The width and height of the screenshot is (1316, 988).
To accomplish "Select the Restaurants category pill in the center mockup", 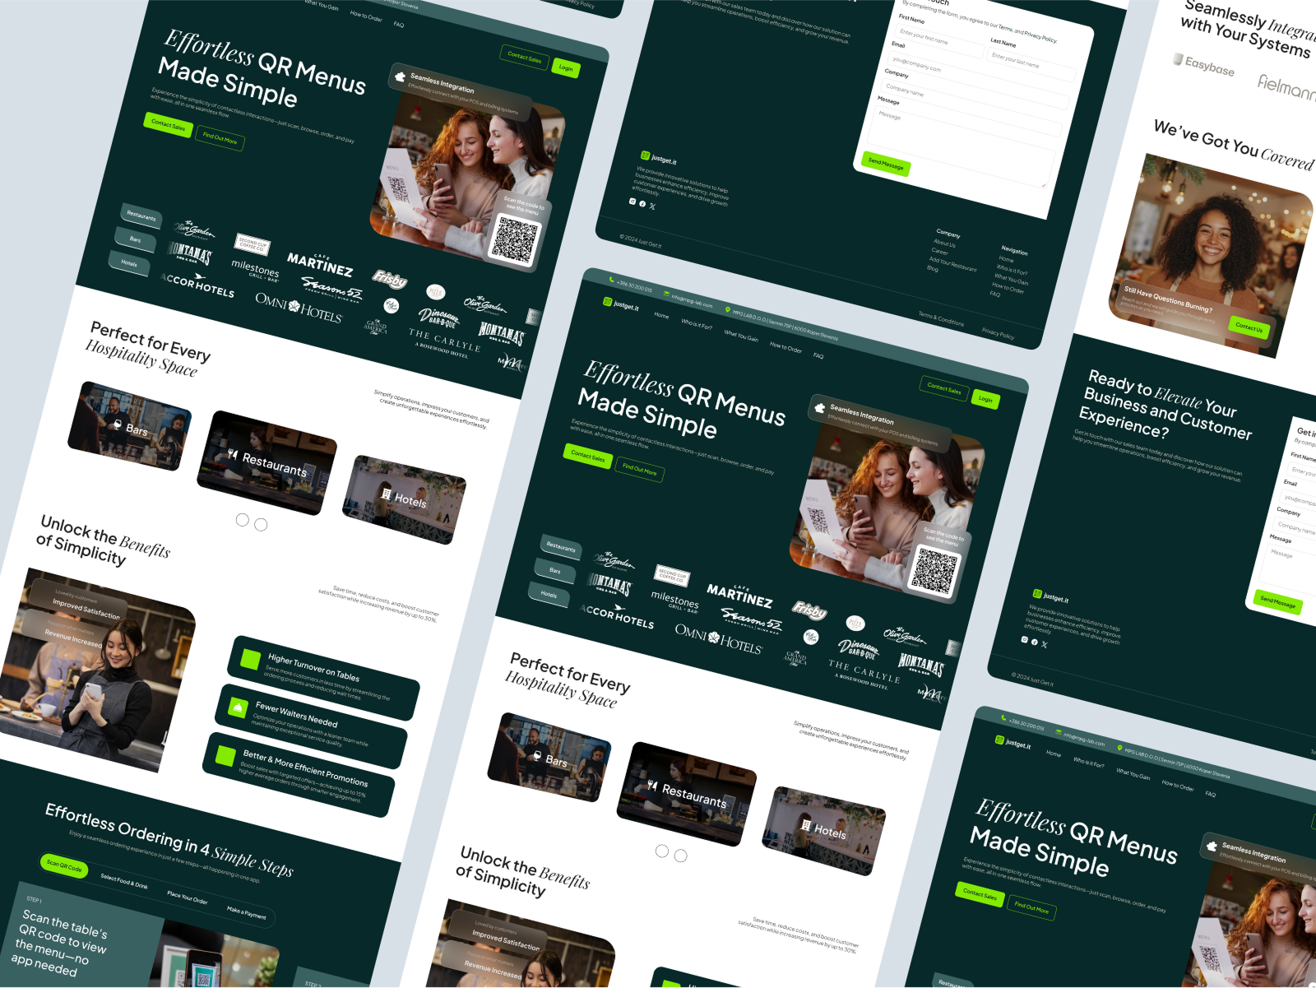I will tap(561, 547).
